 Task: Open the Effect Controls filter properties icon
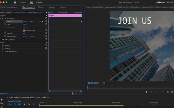(73, 94)
